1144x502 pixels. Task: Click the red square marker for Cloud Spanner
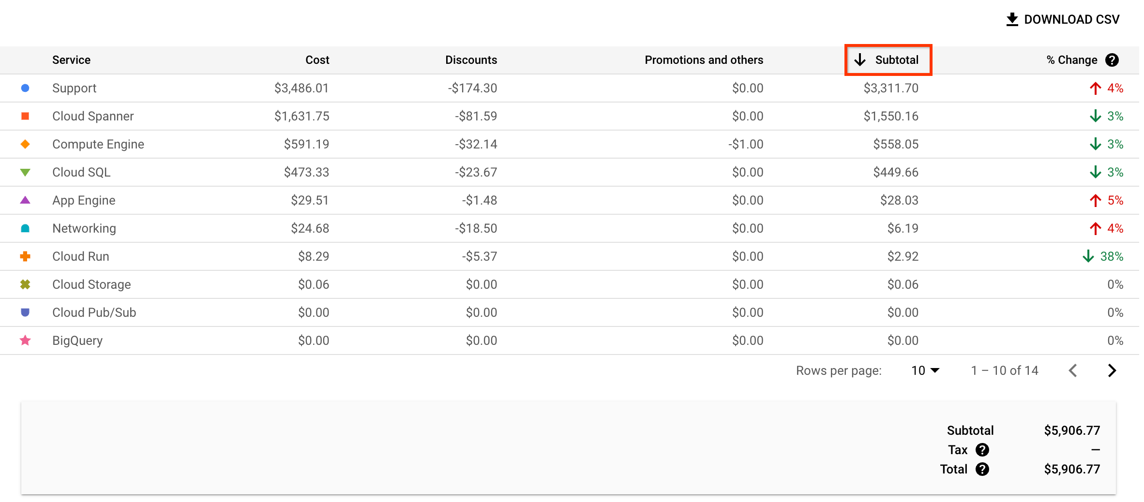coord(25,116)
